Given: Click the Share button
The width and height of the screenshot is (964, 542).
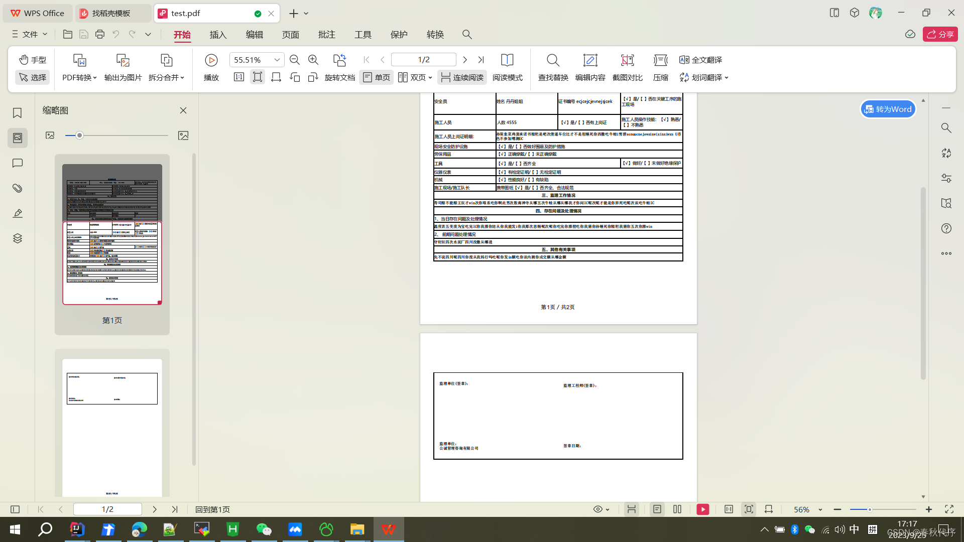Looking at the screenshot, I should tap(940, 34).
